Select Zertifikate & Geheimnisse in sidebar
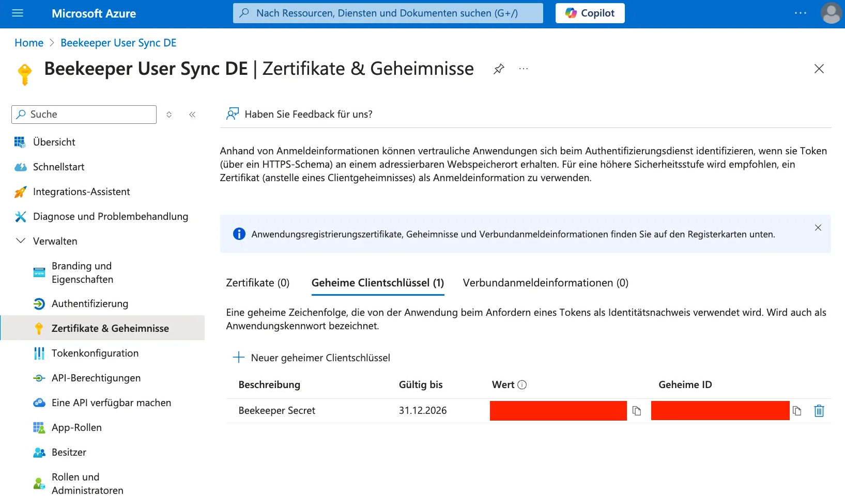The width and height of the screenshot is (845, 498). [102, 328]
